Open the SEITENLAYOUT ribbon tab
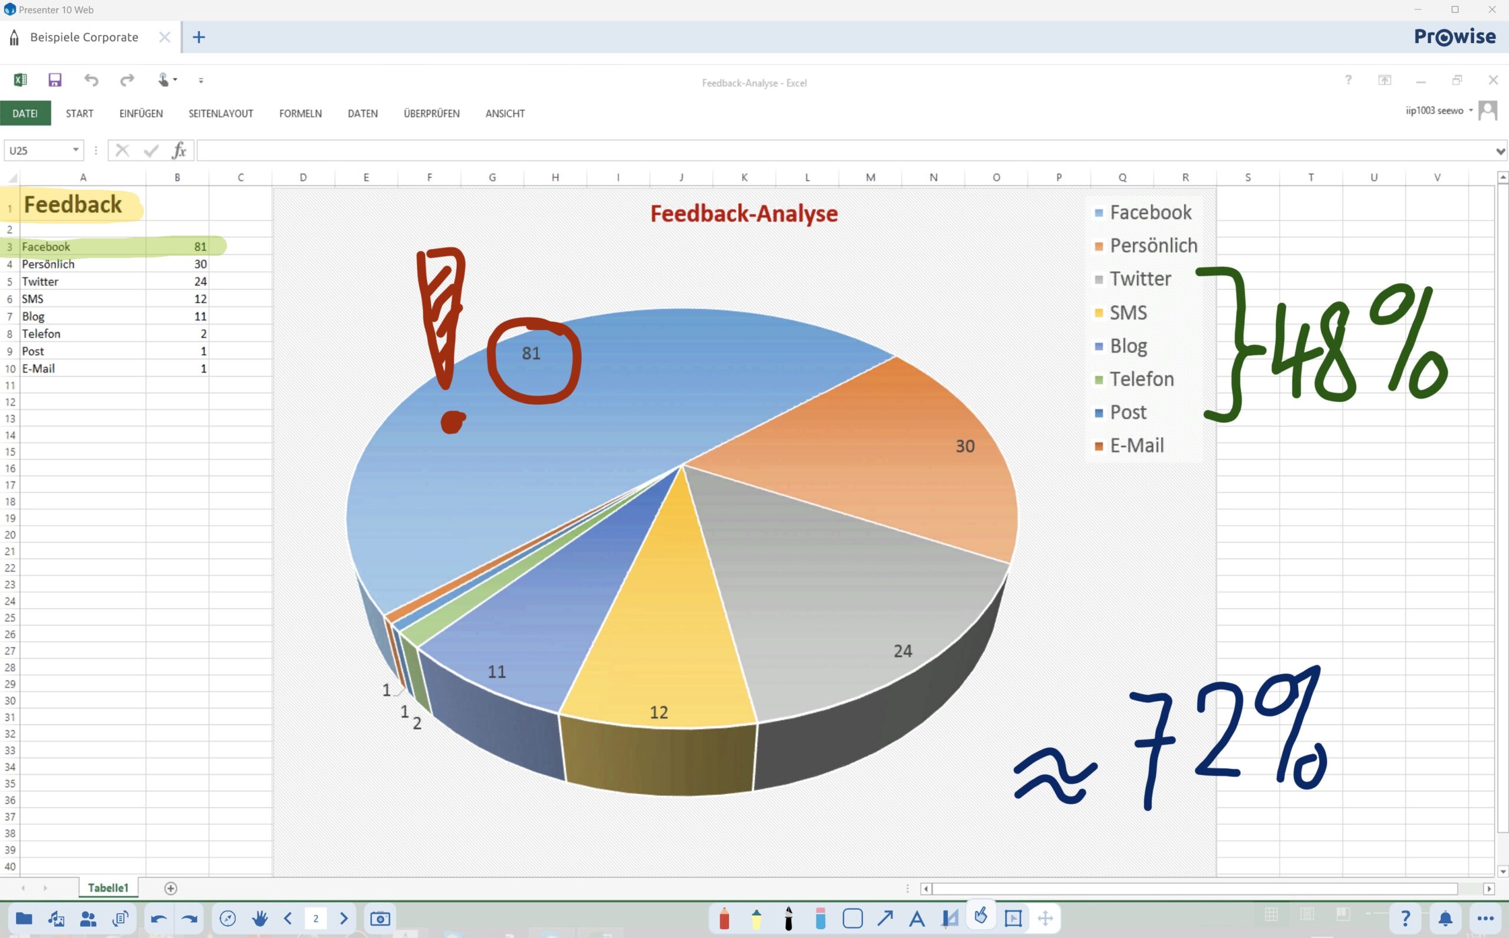1509x938 pixels. pyautogui.click(x=221, y=114)
